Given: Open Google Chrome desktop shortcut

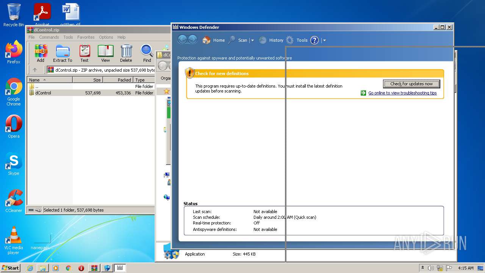Looking at the screenshot, I should click(14, 92).
